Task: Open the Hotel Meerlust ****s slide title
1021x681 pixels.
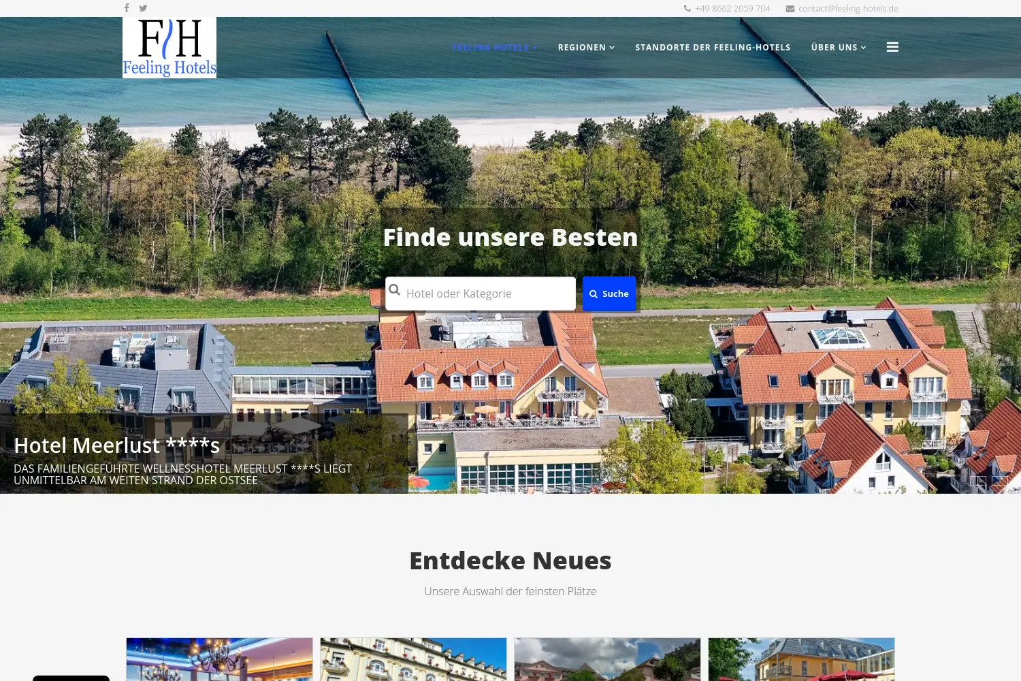Action: pos(117,445)
